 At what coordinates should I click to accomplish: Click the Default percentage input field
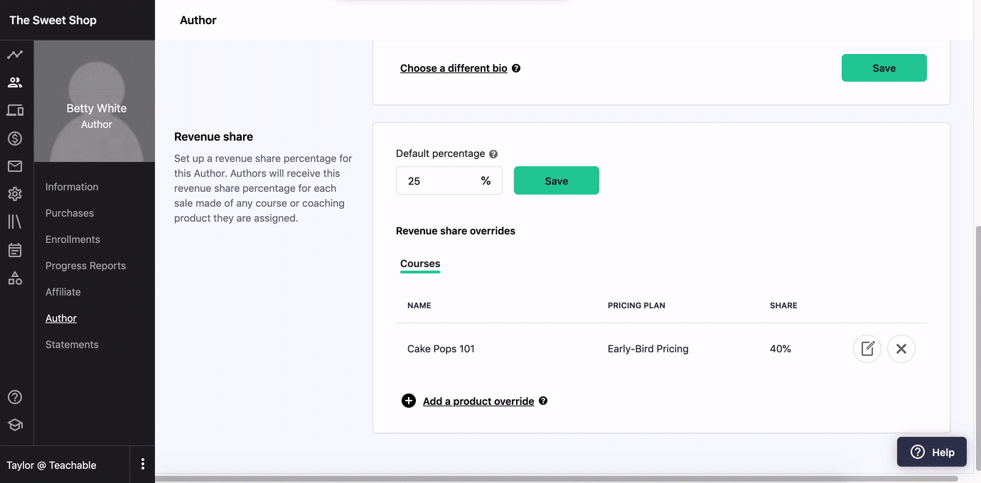coord(449,180)
